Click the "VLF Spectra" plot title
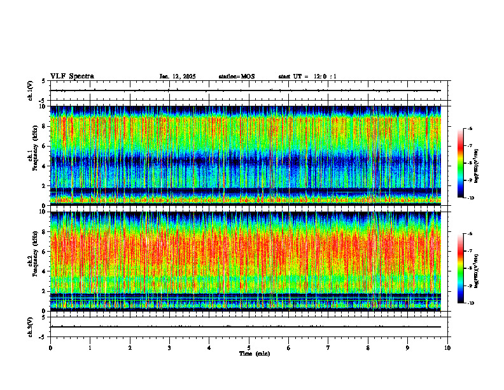 (73, 76)
